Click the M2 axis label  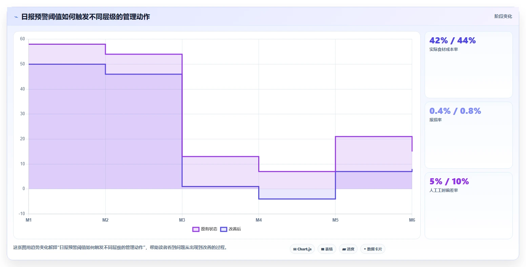105,220
